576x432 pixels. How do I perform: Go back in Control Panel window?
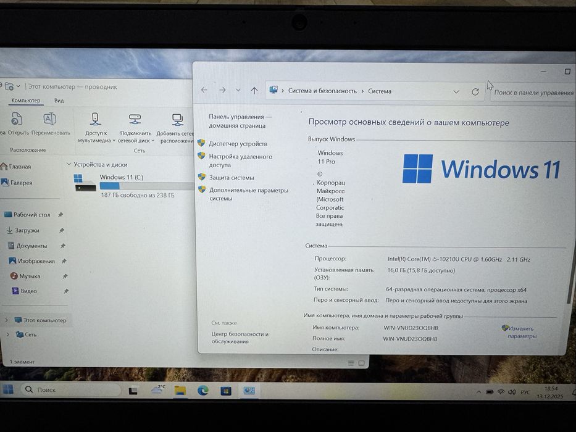204,90
